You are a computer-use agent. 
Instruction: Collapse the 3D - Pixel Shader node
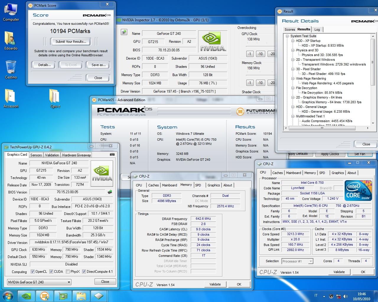coord(293,69)
